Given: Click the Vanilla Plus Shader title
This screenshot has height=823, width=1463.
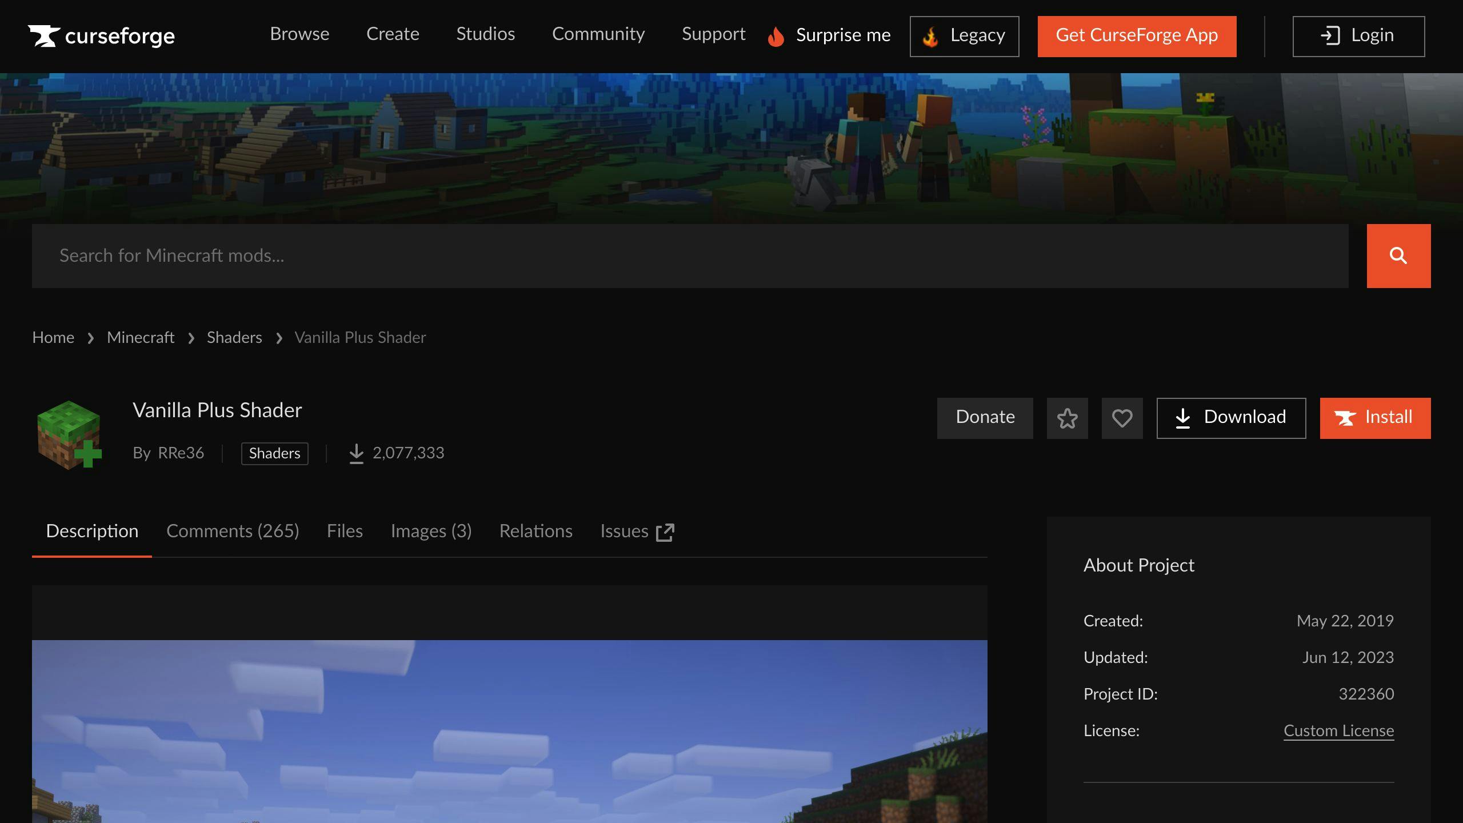Looking at the screenshot, I should coord(217,410).
